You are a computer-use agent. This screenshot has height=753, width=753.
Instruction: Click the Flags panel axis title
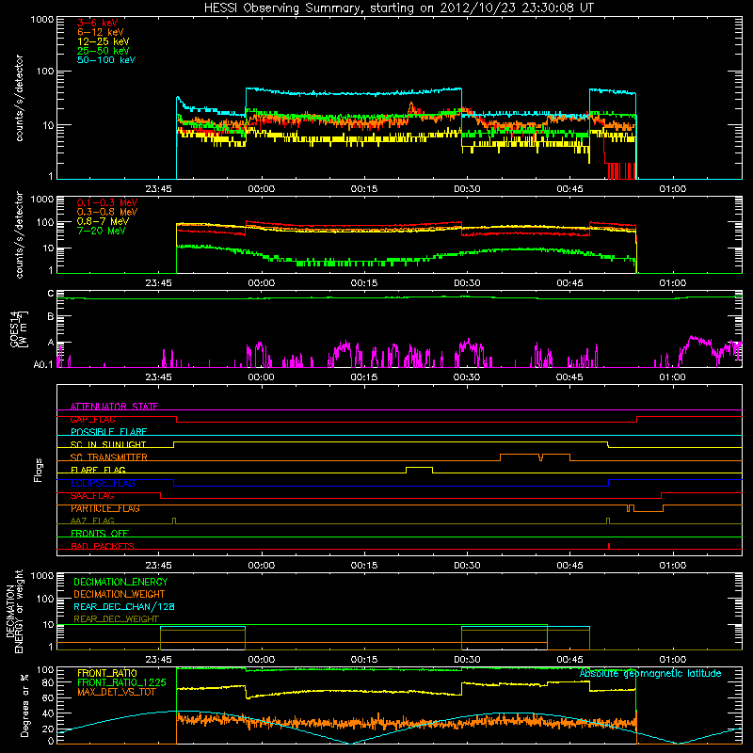(x=39, y=470)
